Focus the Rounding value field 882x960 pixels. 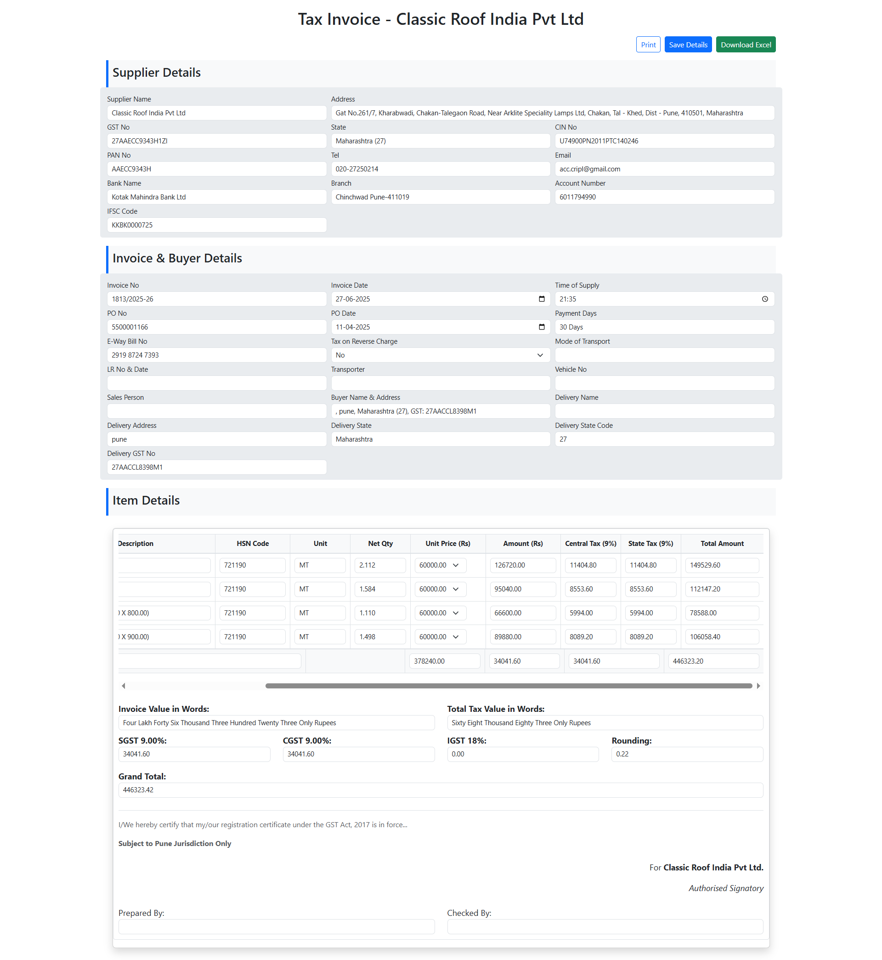(687, 754)
